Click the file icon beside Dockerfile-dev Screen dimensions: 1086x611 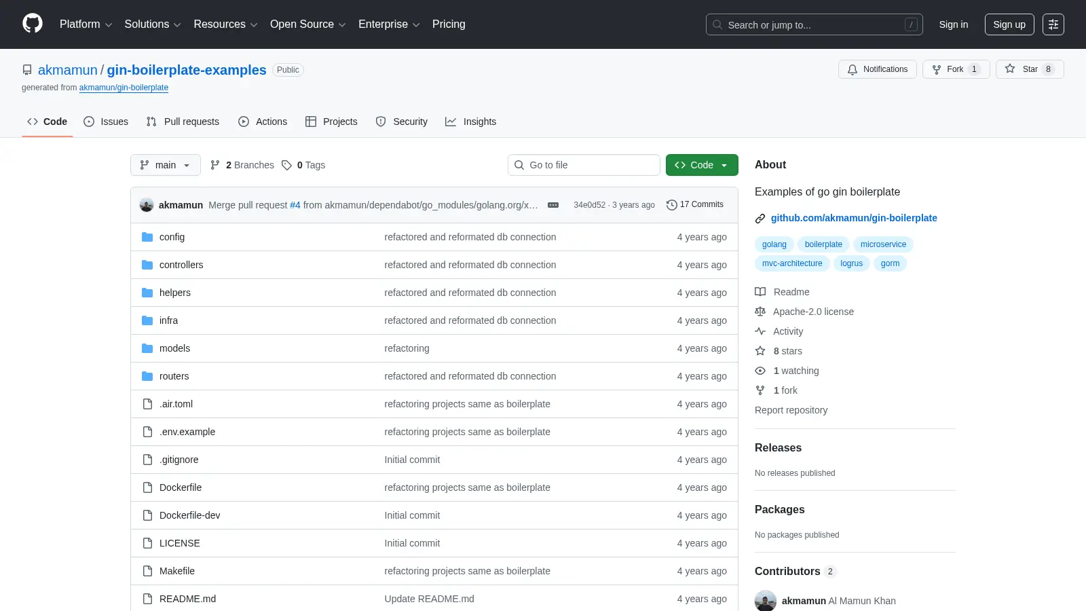[x=147, y=515]
